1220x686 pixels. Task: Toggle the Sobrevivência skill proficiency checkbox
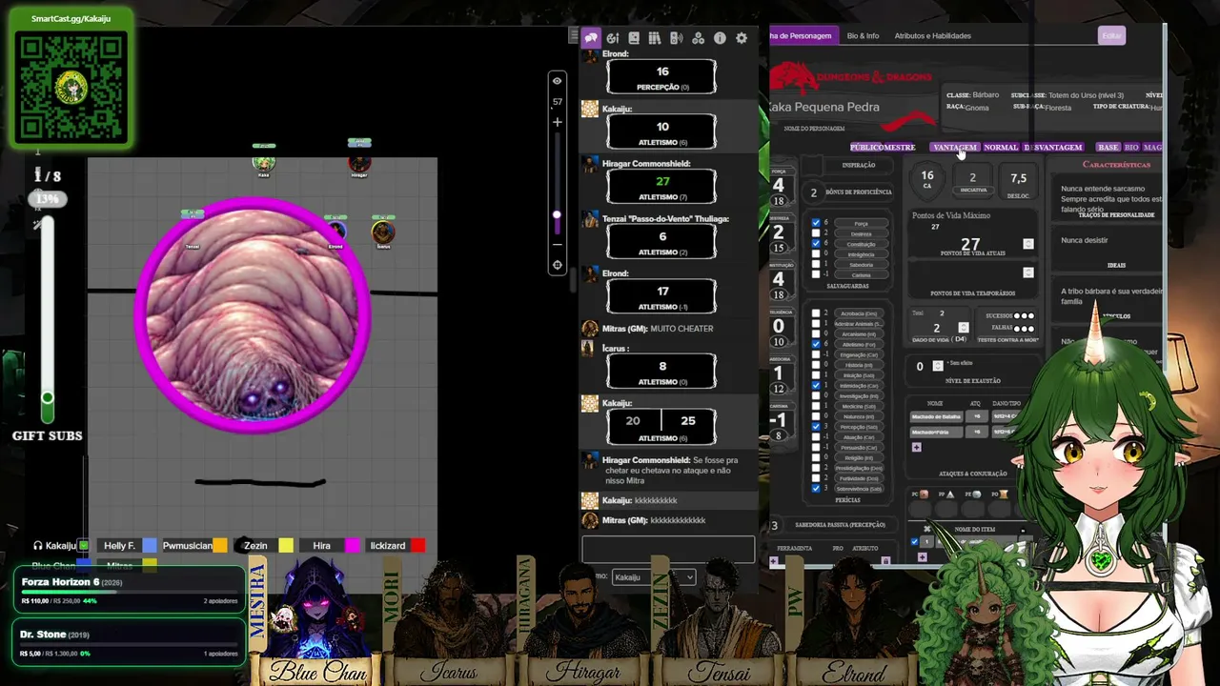click(x=816, y=489)
